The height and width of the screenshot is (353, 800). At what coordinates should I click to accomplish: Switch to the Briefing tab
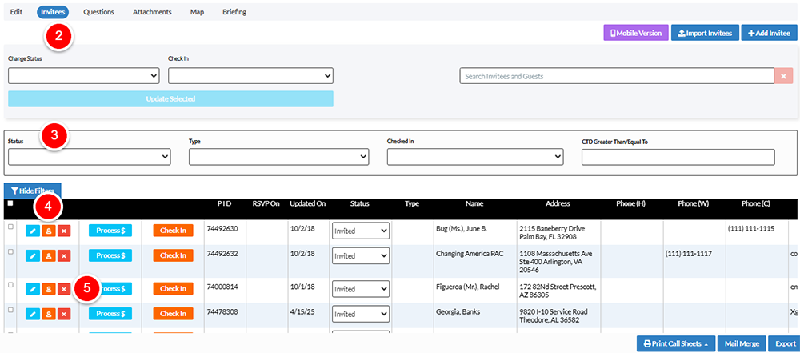pos(234,12)
